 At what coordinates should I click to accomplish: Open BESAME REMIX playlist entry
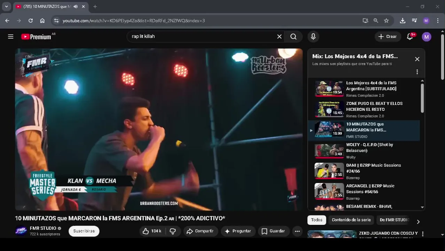click(364, 207)
